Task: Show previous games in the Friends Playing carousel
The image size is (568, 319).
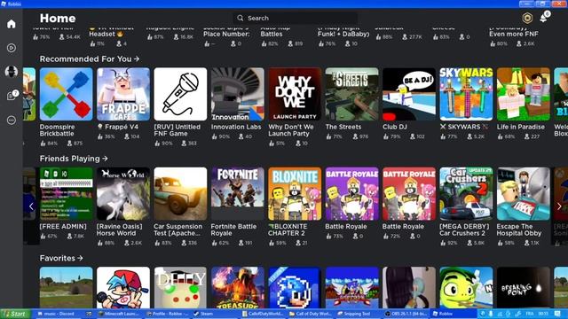Action: coord(31,206)
